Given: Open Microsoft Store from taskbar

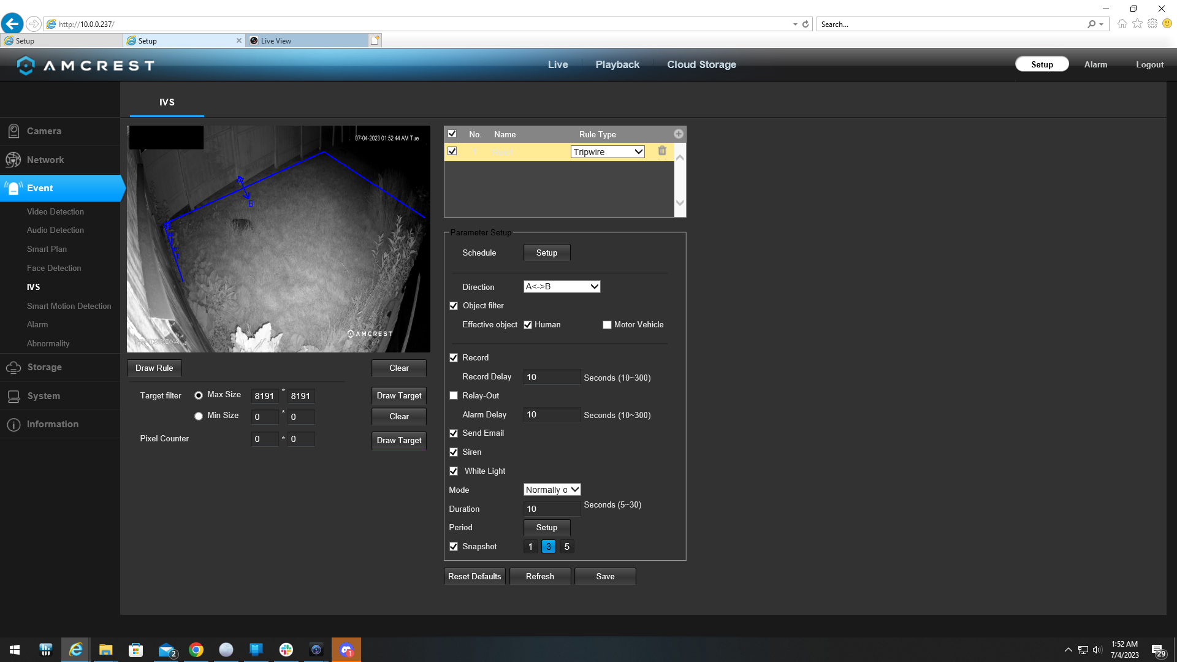Looking at the screenshot, I should (136, 650).
